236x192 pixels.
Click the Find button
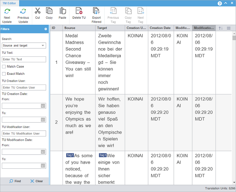pyautogui.click(x=15, y=181)
